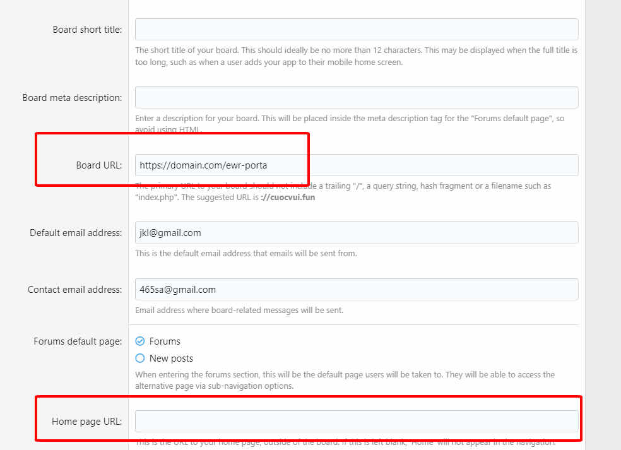Viewport: 621px width, 450px height.
Task: Click the "Forums default page:" label
Action: (78, 341)
